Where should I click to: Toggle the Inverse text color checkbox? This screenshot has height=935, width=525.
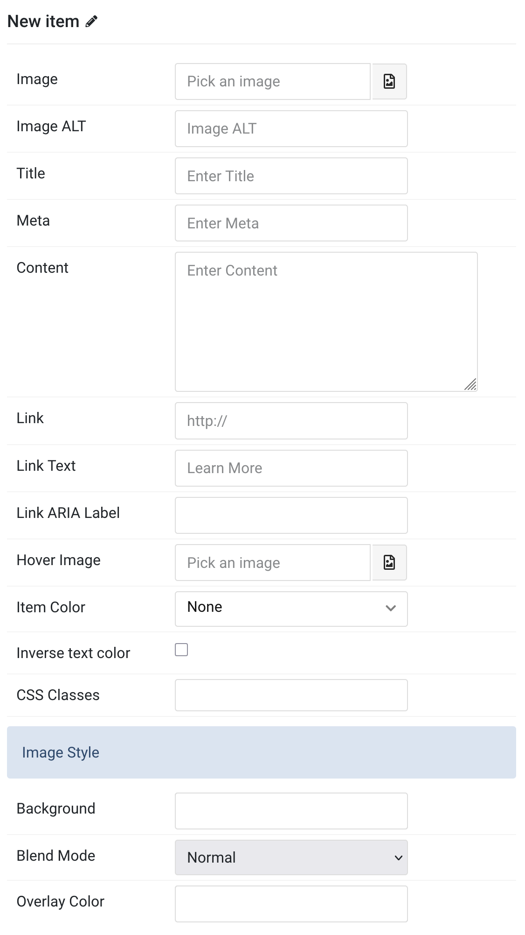[181, 650]
